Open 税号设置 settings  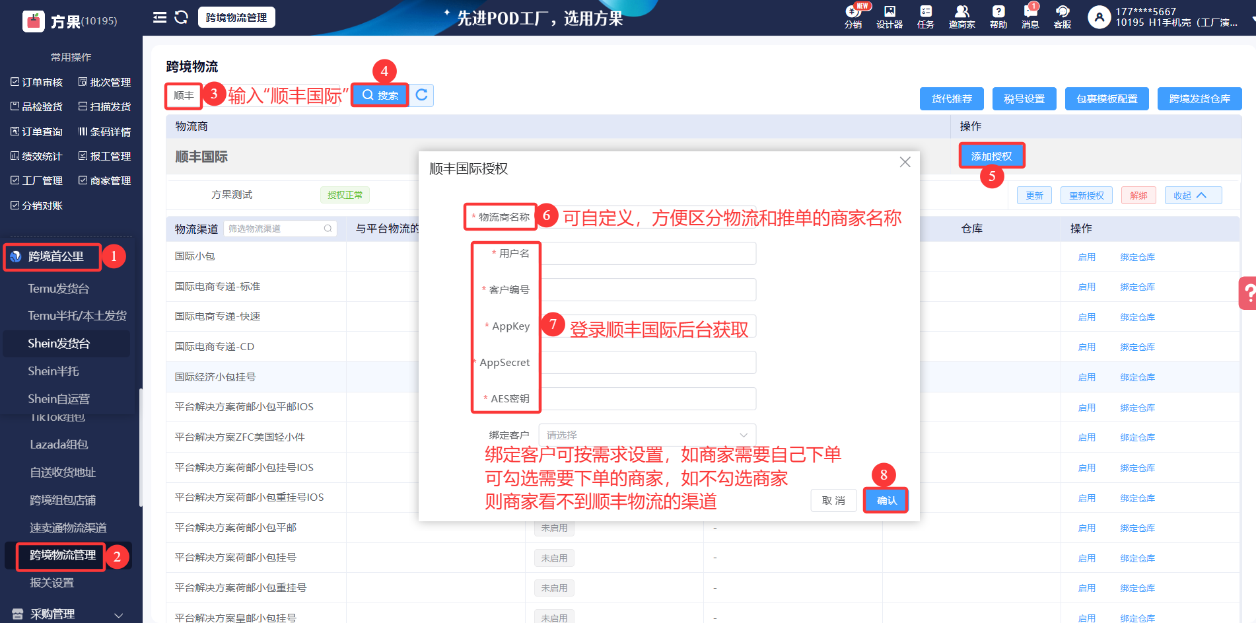(x=1024, y=98)
